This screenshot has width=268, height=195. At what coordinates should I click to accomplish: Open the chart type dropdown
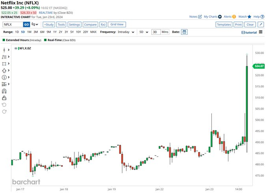34,25
